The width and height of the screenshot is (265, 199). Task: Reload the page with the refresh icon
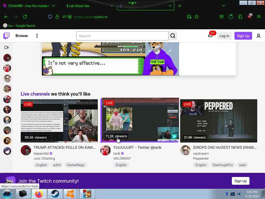click(25, 17)
